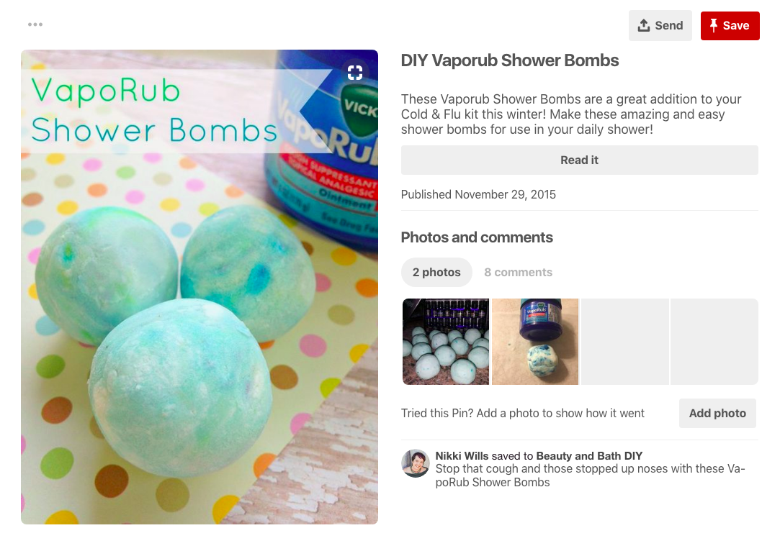Click the Add photo button
Screen dimensions: 780x546
[x=717, y=414]
